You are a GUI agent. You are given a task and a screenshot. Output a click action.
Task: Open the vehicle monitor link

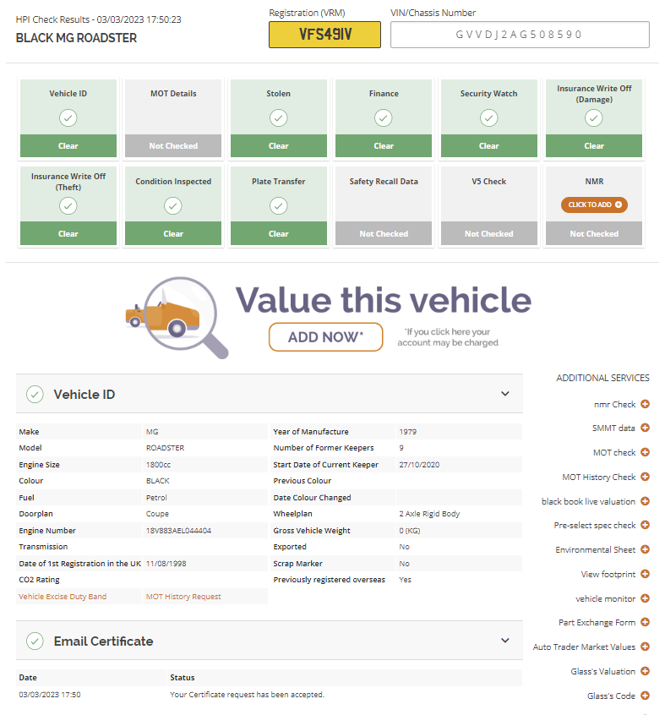[x=605, y=598]
